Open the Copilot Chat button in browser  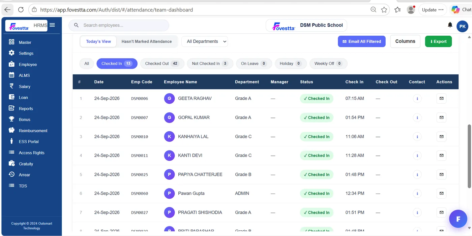(x=461, y=10)
